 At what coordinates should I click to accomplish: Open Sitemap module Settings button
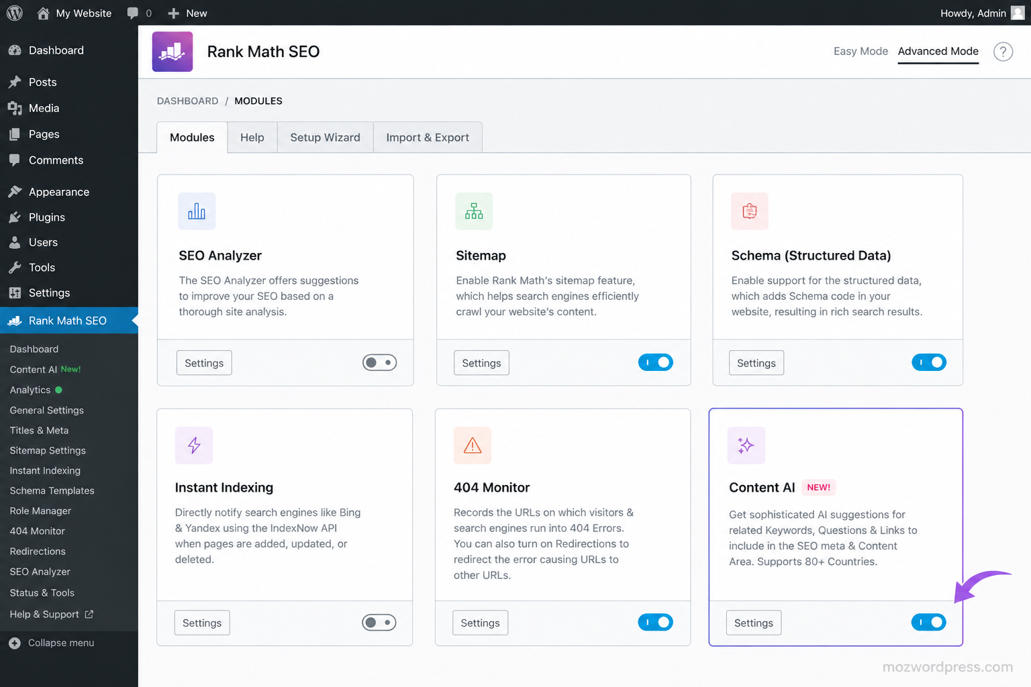pyautogui.click(x=481, y=363)
